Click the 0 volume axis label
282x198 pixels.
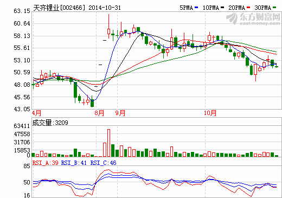click(28, 155)
